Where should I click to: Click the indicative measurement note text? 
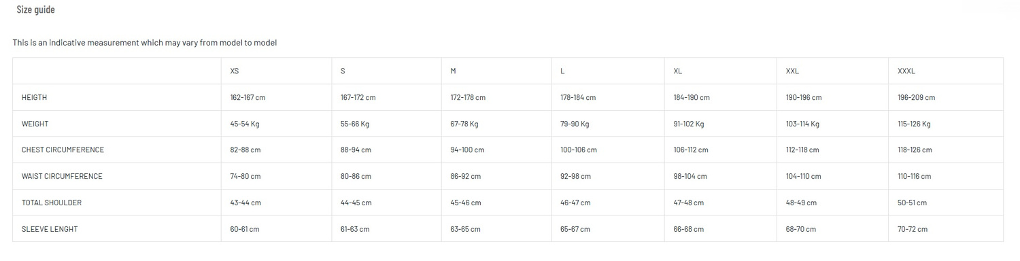point(145,43)
